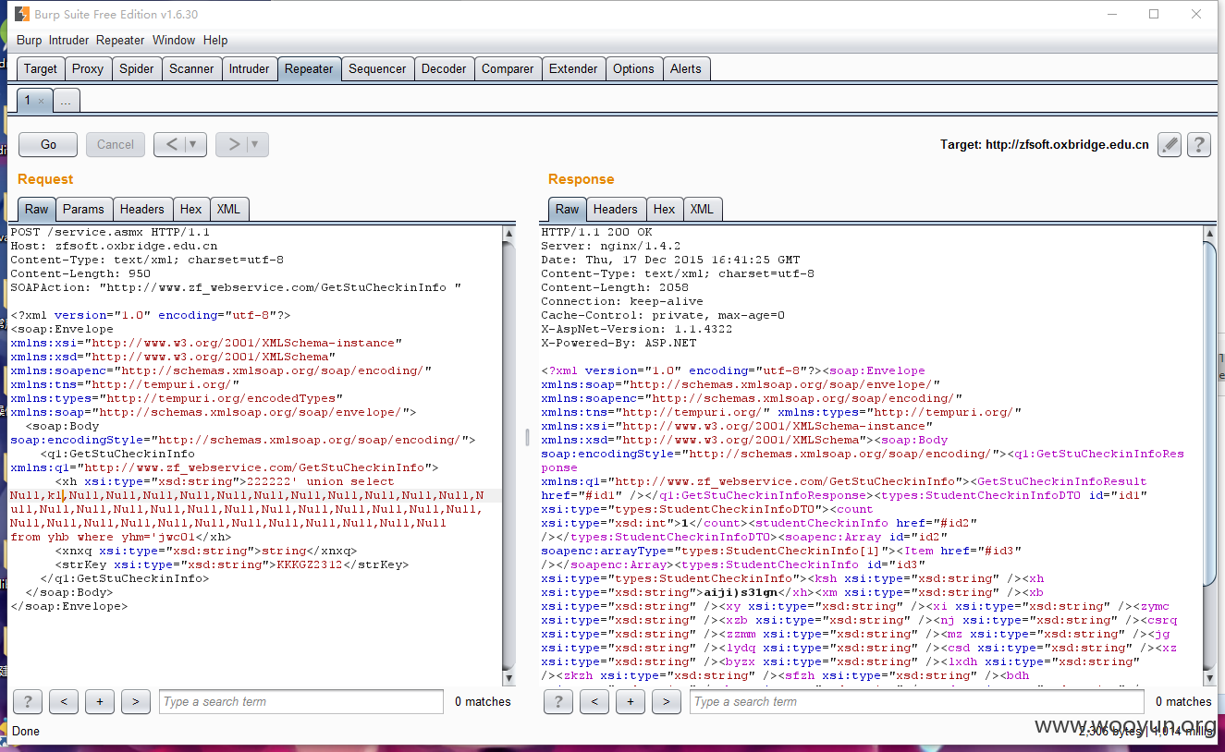The image size is (1225, 752).
Task: Open the help question mark beside target
Action: pos(1199,144)
